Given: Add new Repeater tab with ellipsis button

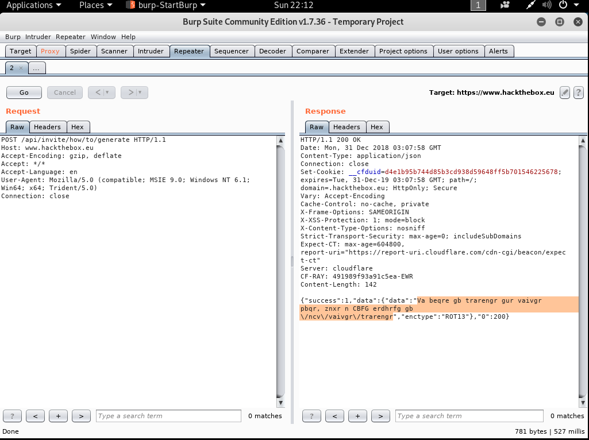Looking at the screenshot, I should click(36, 68).
